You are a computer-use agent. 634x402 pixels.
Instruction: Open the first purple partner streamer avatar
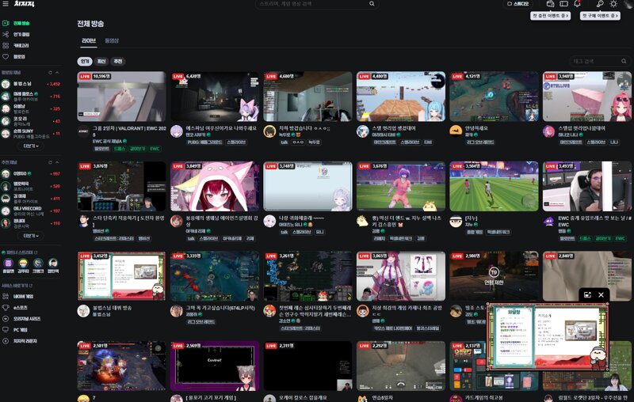point(8,264)
